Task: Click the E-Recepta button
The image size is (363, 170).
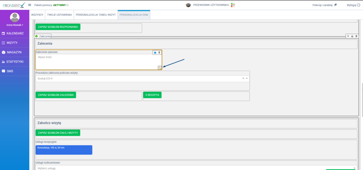Action: [x=152, y=95]
